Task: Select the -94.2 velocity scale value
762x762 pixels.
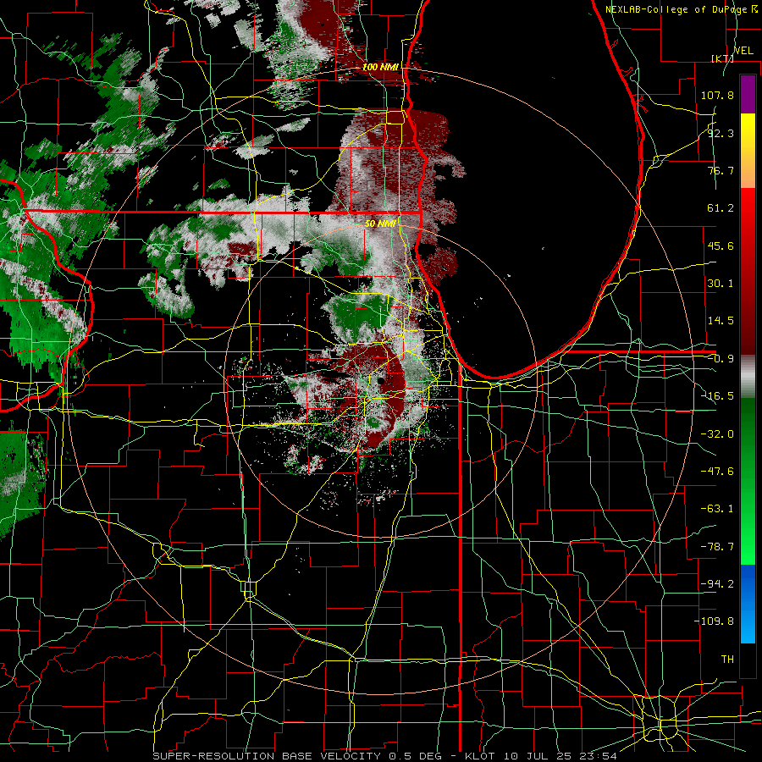Action: pyautogui.click(x=717, y=584)
